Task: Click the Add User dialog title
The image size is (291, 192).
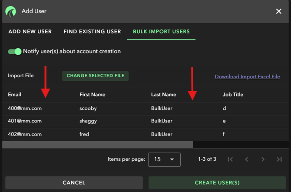Action: [x=34, y=11]
